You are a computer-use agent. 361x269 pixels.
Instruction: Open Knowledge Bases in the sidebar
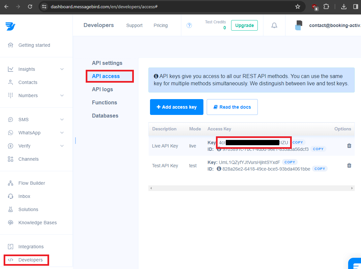click(x=38, y=223)
